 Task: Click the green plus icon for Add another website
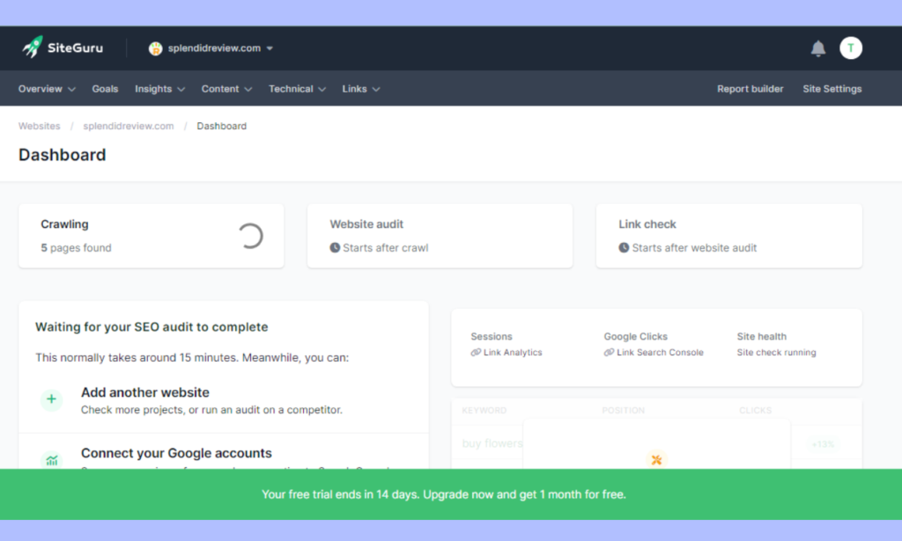click(x=51, y=399)
